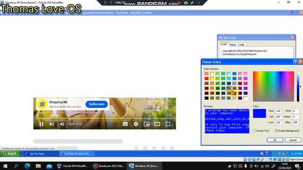This screenshot has height=170, width=303.
Task: Adjust the luminance slider beside the spectrum
Action: (x=298, y=86)
